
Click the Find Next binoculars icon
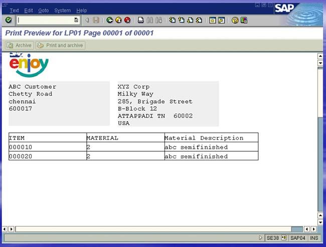[x=159, y=20]
